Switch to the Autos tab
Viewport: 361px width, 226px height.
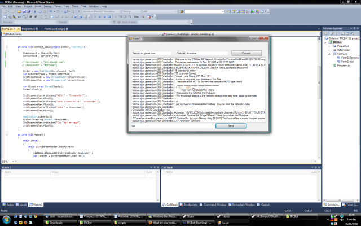pos(8,205)
